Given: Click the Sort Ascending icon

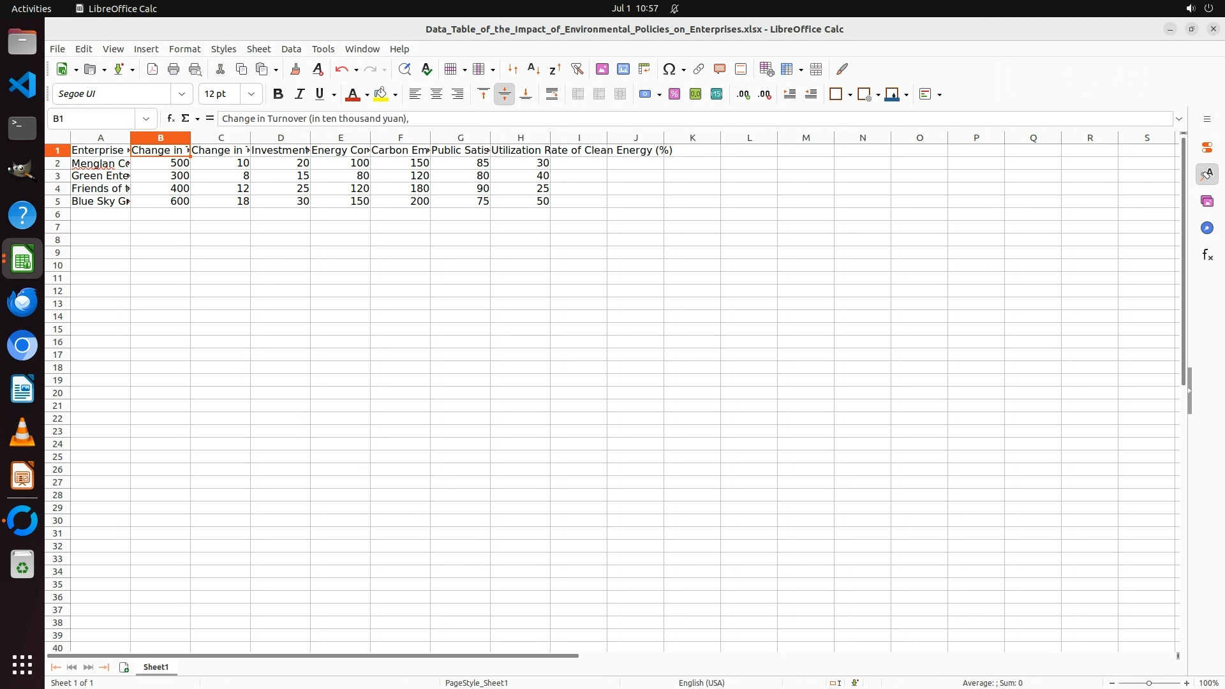Looking at the screenshot, I should (x=533, y=69).
